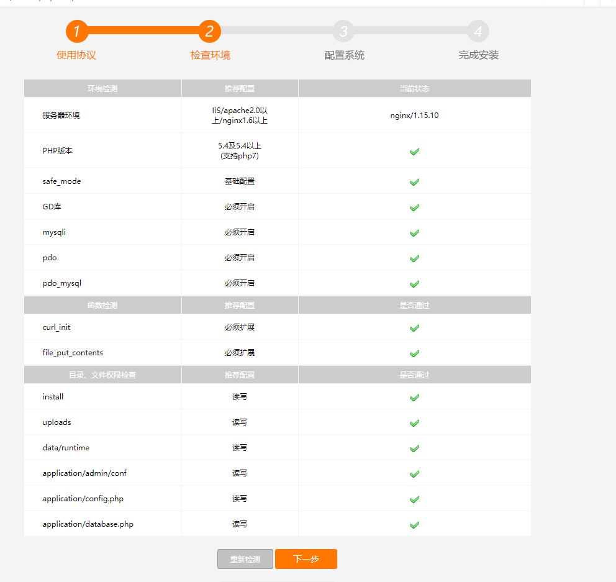Click the curl_init row label
616x582 pixels.
click(57, 327)
